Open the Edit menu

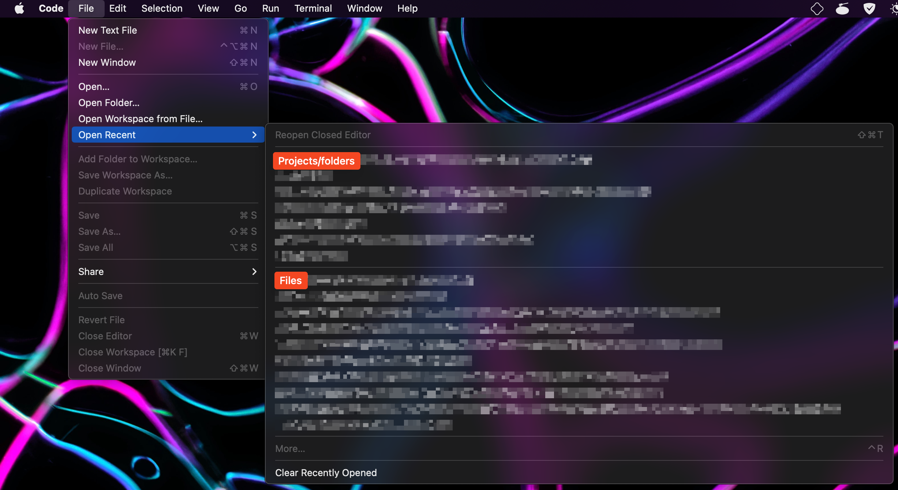click(x=117, y=8)
